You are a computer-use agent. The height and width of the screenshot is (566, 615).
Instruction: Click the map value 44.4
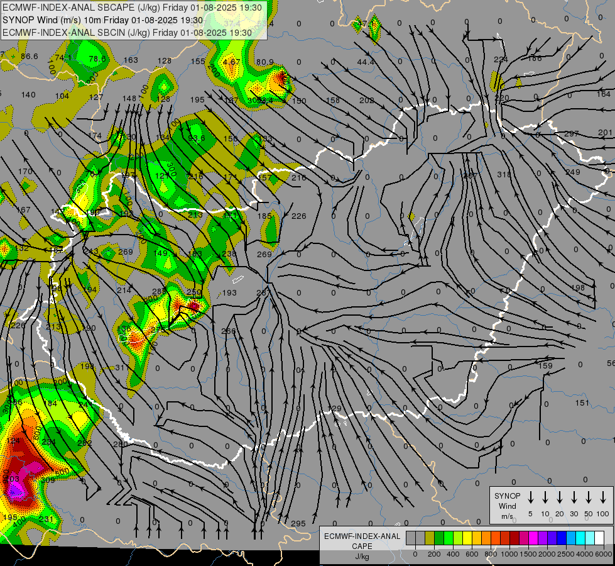(366, 62)
